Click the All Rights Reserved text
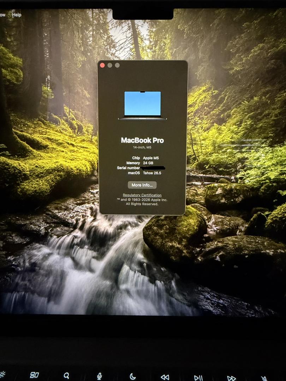This screenshot has width=286, height=381. [142, 204]
